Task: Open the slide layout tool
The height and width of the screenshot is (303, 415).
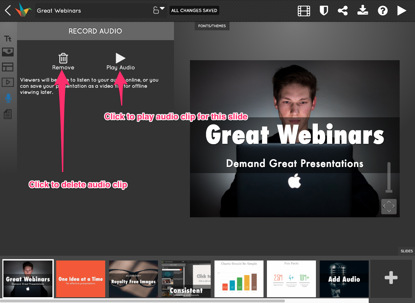Action: coord(8,67)
